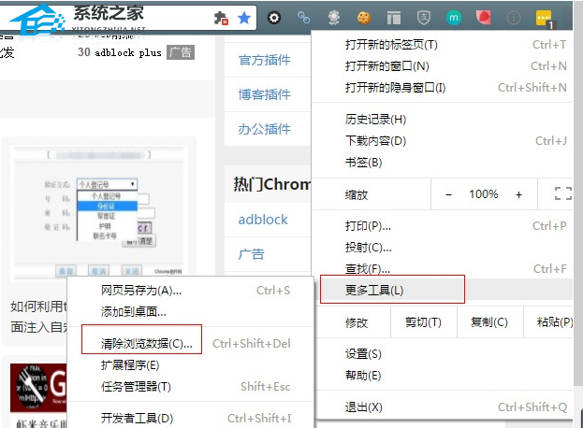Click the blue bookmark star icon

[244, 18]
